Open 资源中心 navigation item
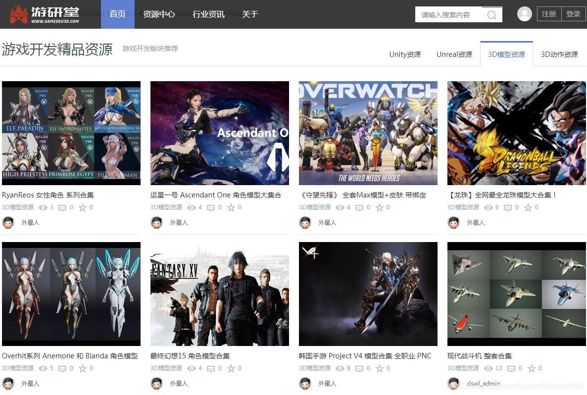The height and width of the screenshot is (395, 587). point(159,14)
